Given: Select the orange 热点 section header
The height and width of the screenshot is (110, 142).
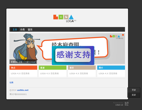Looking at the screenshot, I should point(23,68).
